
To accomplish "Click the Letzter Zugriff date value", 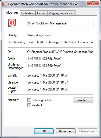I will point(48,89).
